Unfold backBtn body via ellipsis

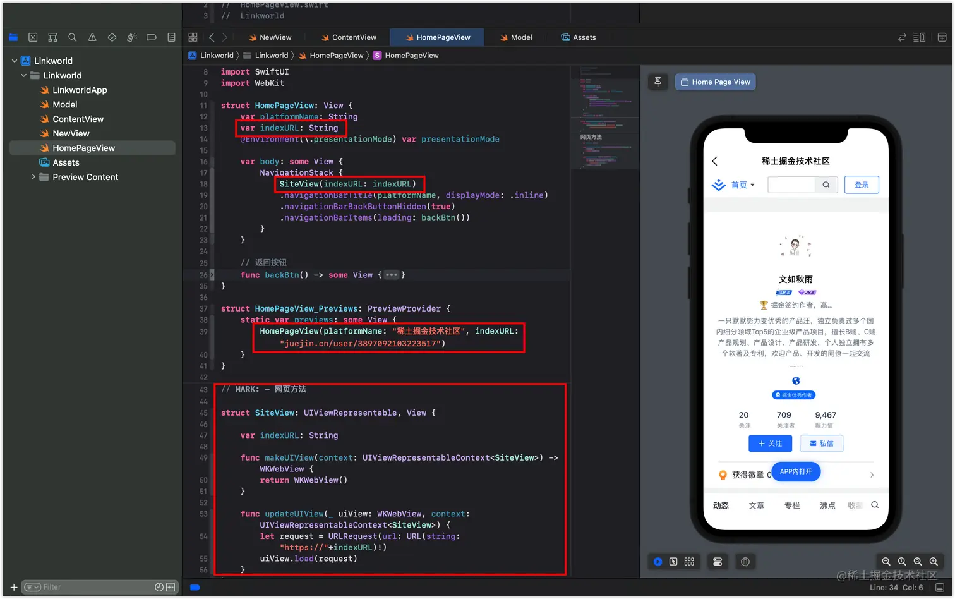point(392,275)
